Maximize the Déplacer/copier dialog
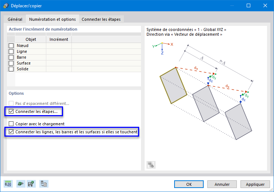The height and width of the screenshot is (192, 274). 248,5
